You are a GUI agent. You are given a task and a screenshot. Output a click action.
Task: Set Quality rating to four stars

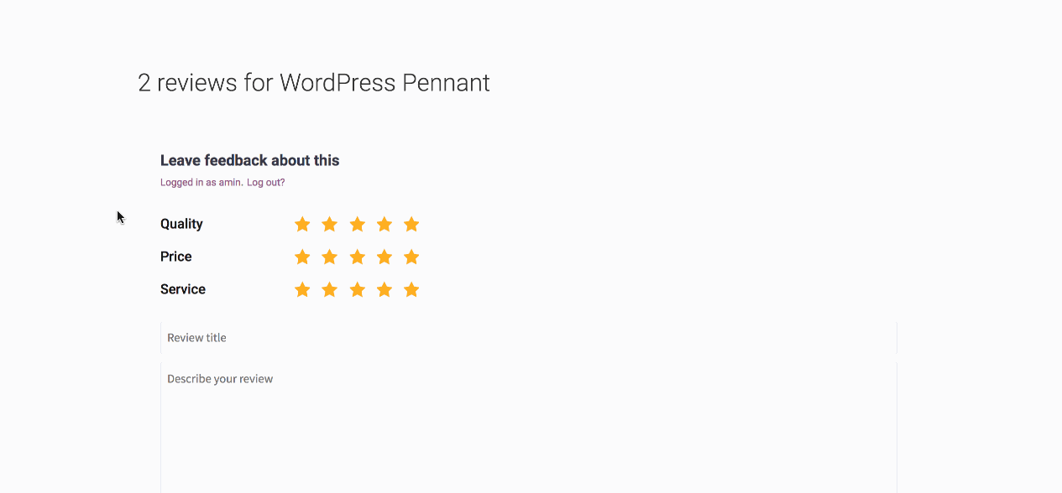(x=385, y=224)
